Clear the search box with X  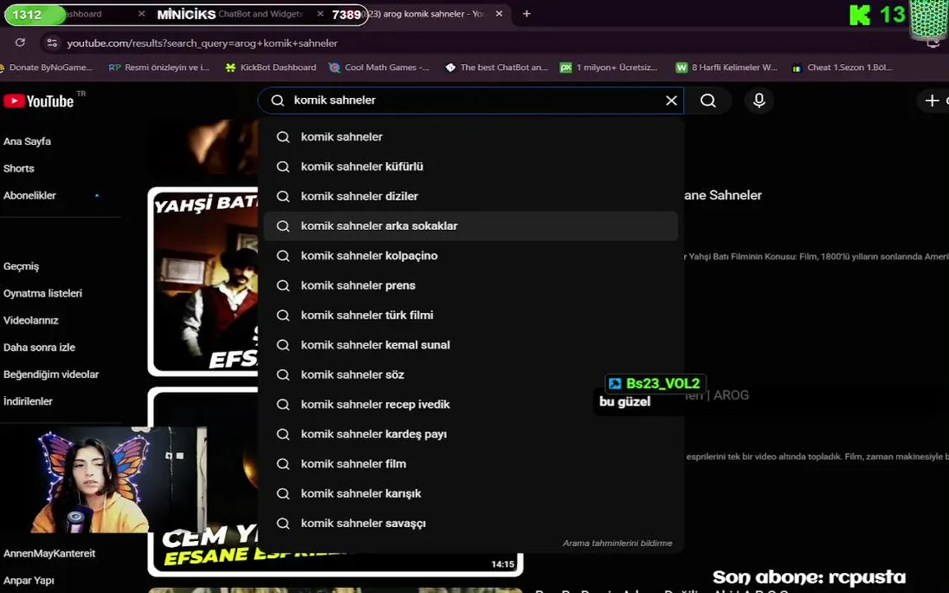[x=671, y=100]
